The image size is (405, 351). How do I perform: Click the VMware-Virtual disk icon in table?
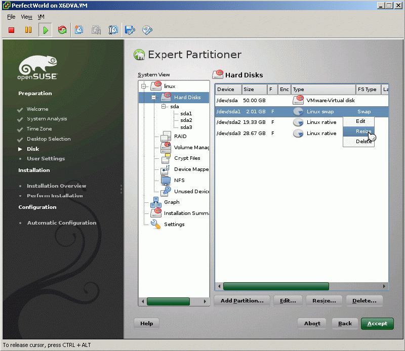(x=298, y=100)
